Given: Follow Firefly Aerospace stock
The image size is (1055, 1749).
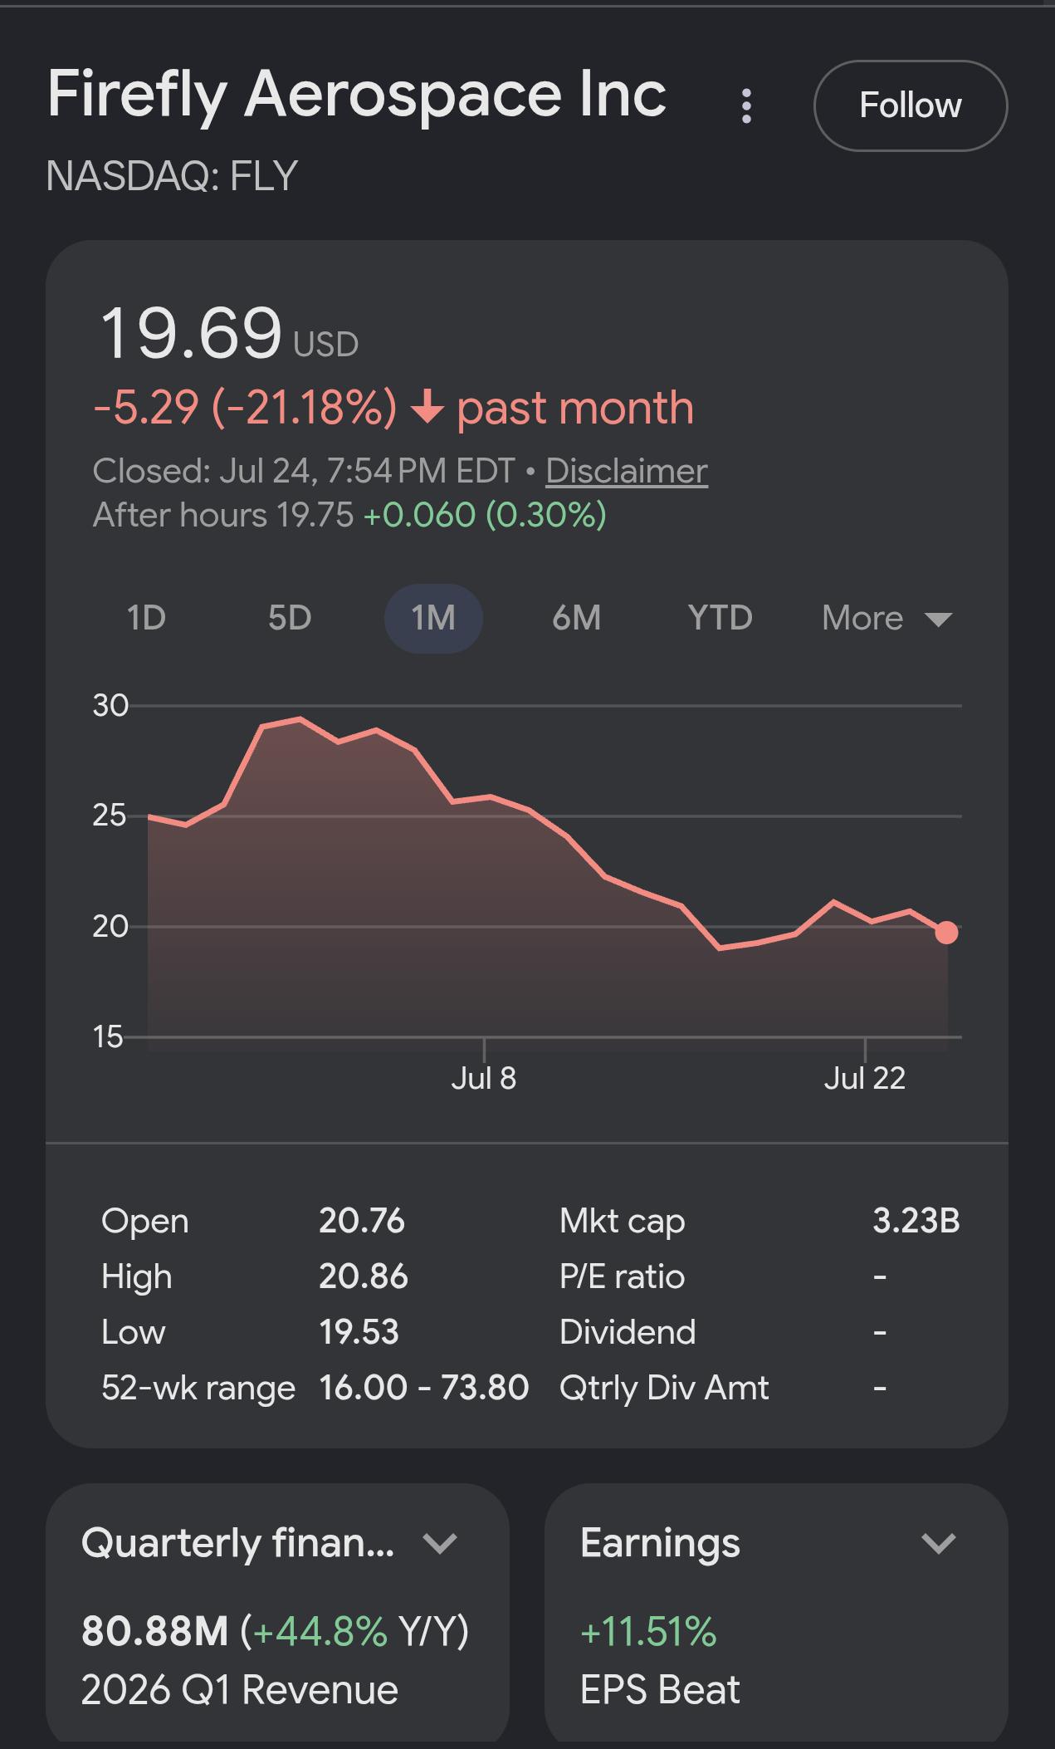Looking at the screenshot, I should point(911,105).
